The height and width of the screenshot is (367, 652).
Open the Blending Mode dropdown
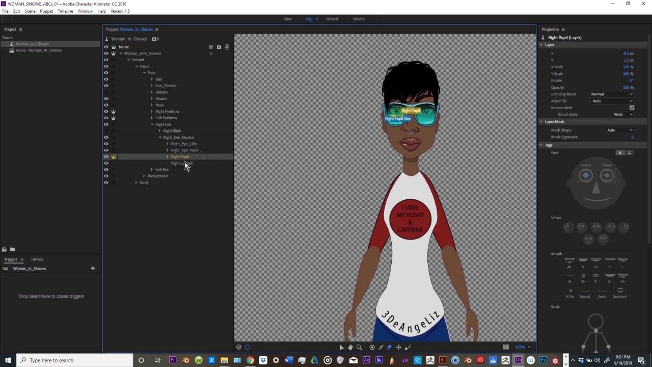click(611, 94)
